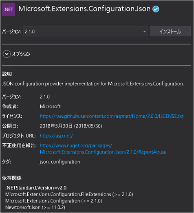Open the version 2.1.0 dropdown
The height and width of the screenshot is (213, 194).
click(85, 31)
